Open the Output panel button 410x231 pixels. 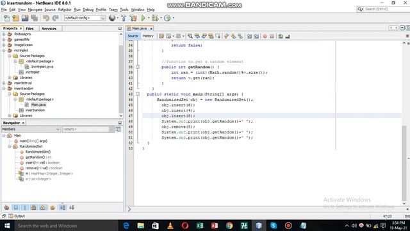click(17, 216)
